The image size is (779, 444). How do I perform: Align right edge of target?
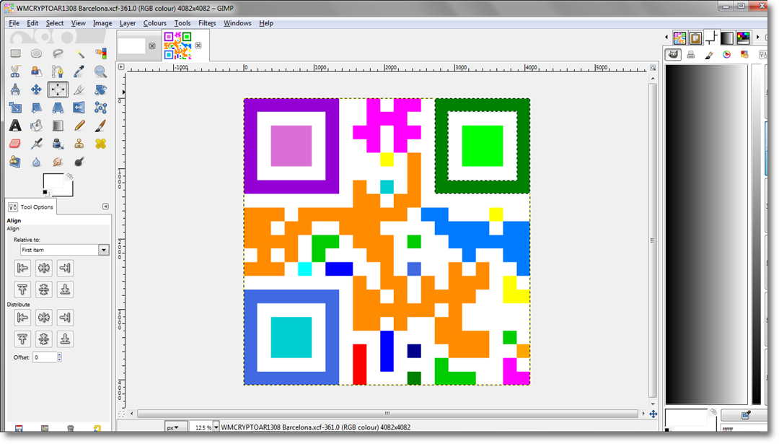[65, 268]
